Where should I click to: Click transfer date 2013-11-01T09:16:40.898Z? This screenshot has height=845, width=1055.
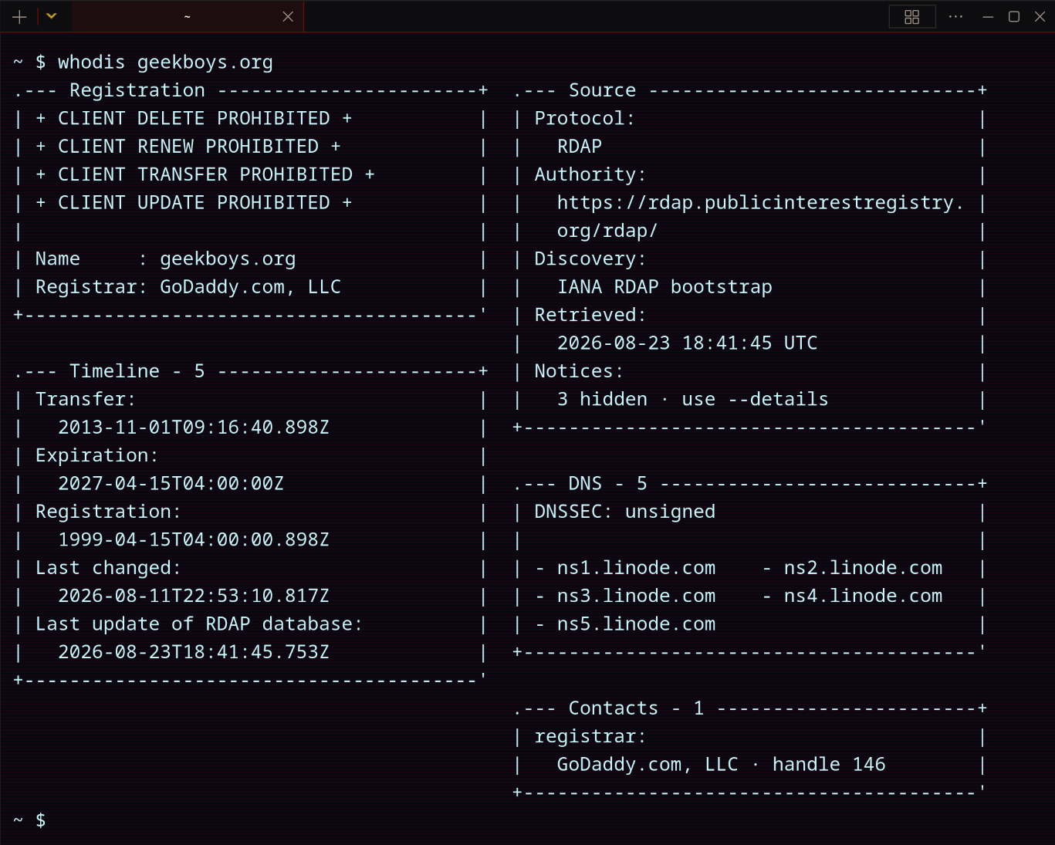[x=194, y=428]
